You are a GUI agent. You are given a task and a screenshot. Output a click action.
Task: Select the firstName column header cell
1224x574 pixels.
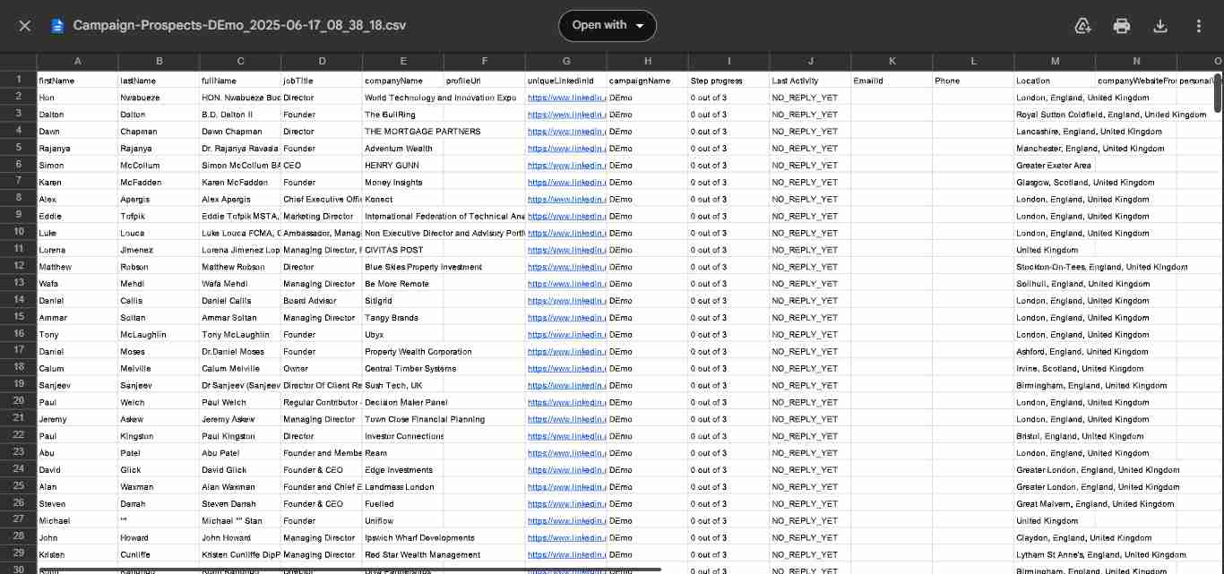pyautogui.click(x=78, y=80)
